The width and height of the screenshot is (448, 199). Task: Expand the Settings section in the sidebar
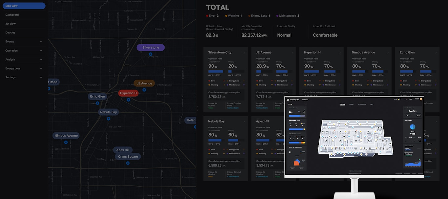41,77
